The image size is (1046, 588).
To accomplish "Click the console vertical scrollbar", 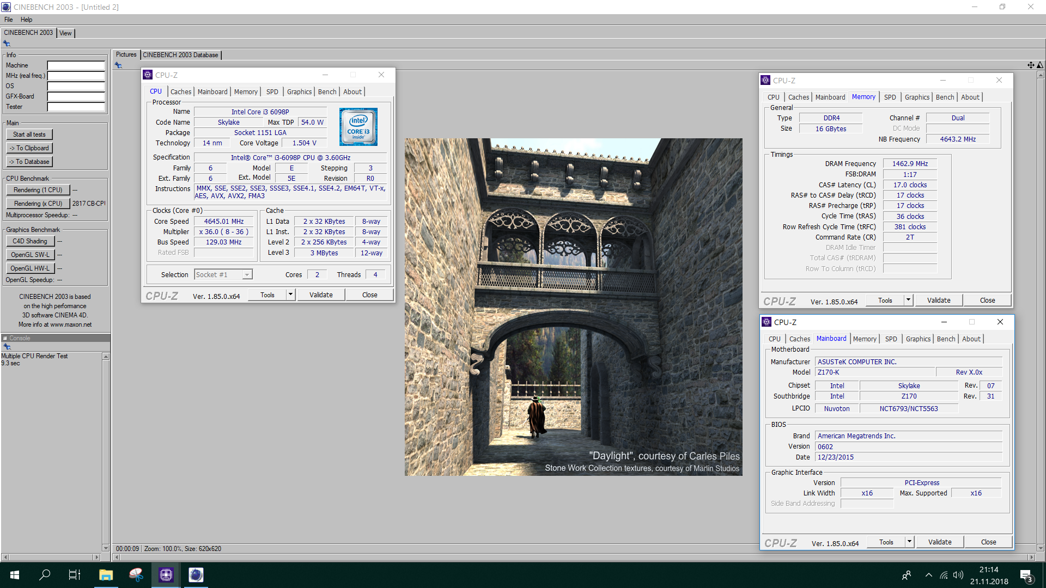I will click(x=106, y=452).
